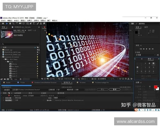
Task: Create a new folder in the project panel
Action: (x=5, y=79)
